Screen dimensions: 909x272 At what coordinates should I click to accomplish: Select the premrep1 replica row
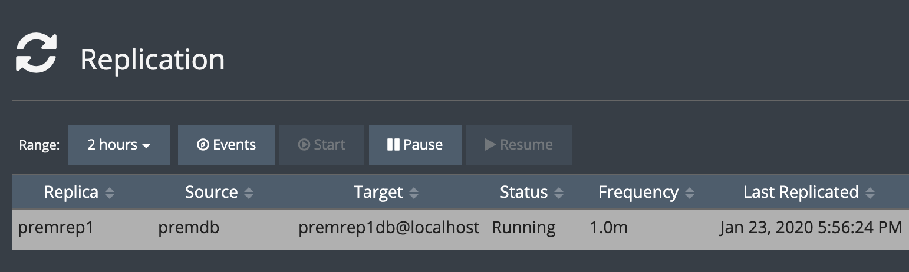[55, 228]
